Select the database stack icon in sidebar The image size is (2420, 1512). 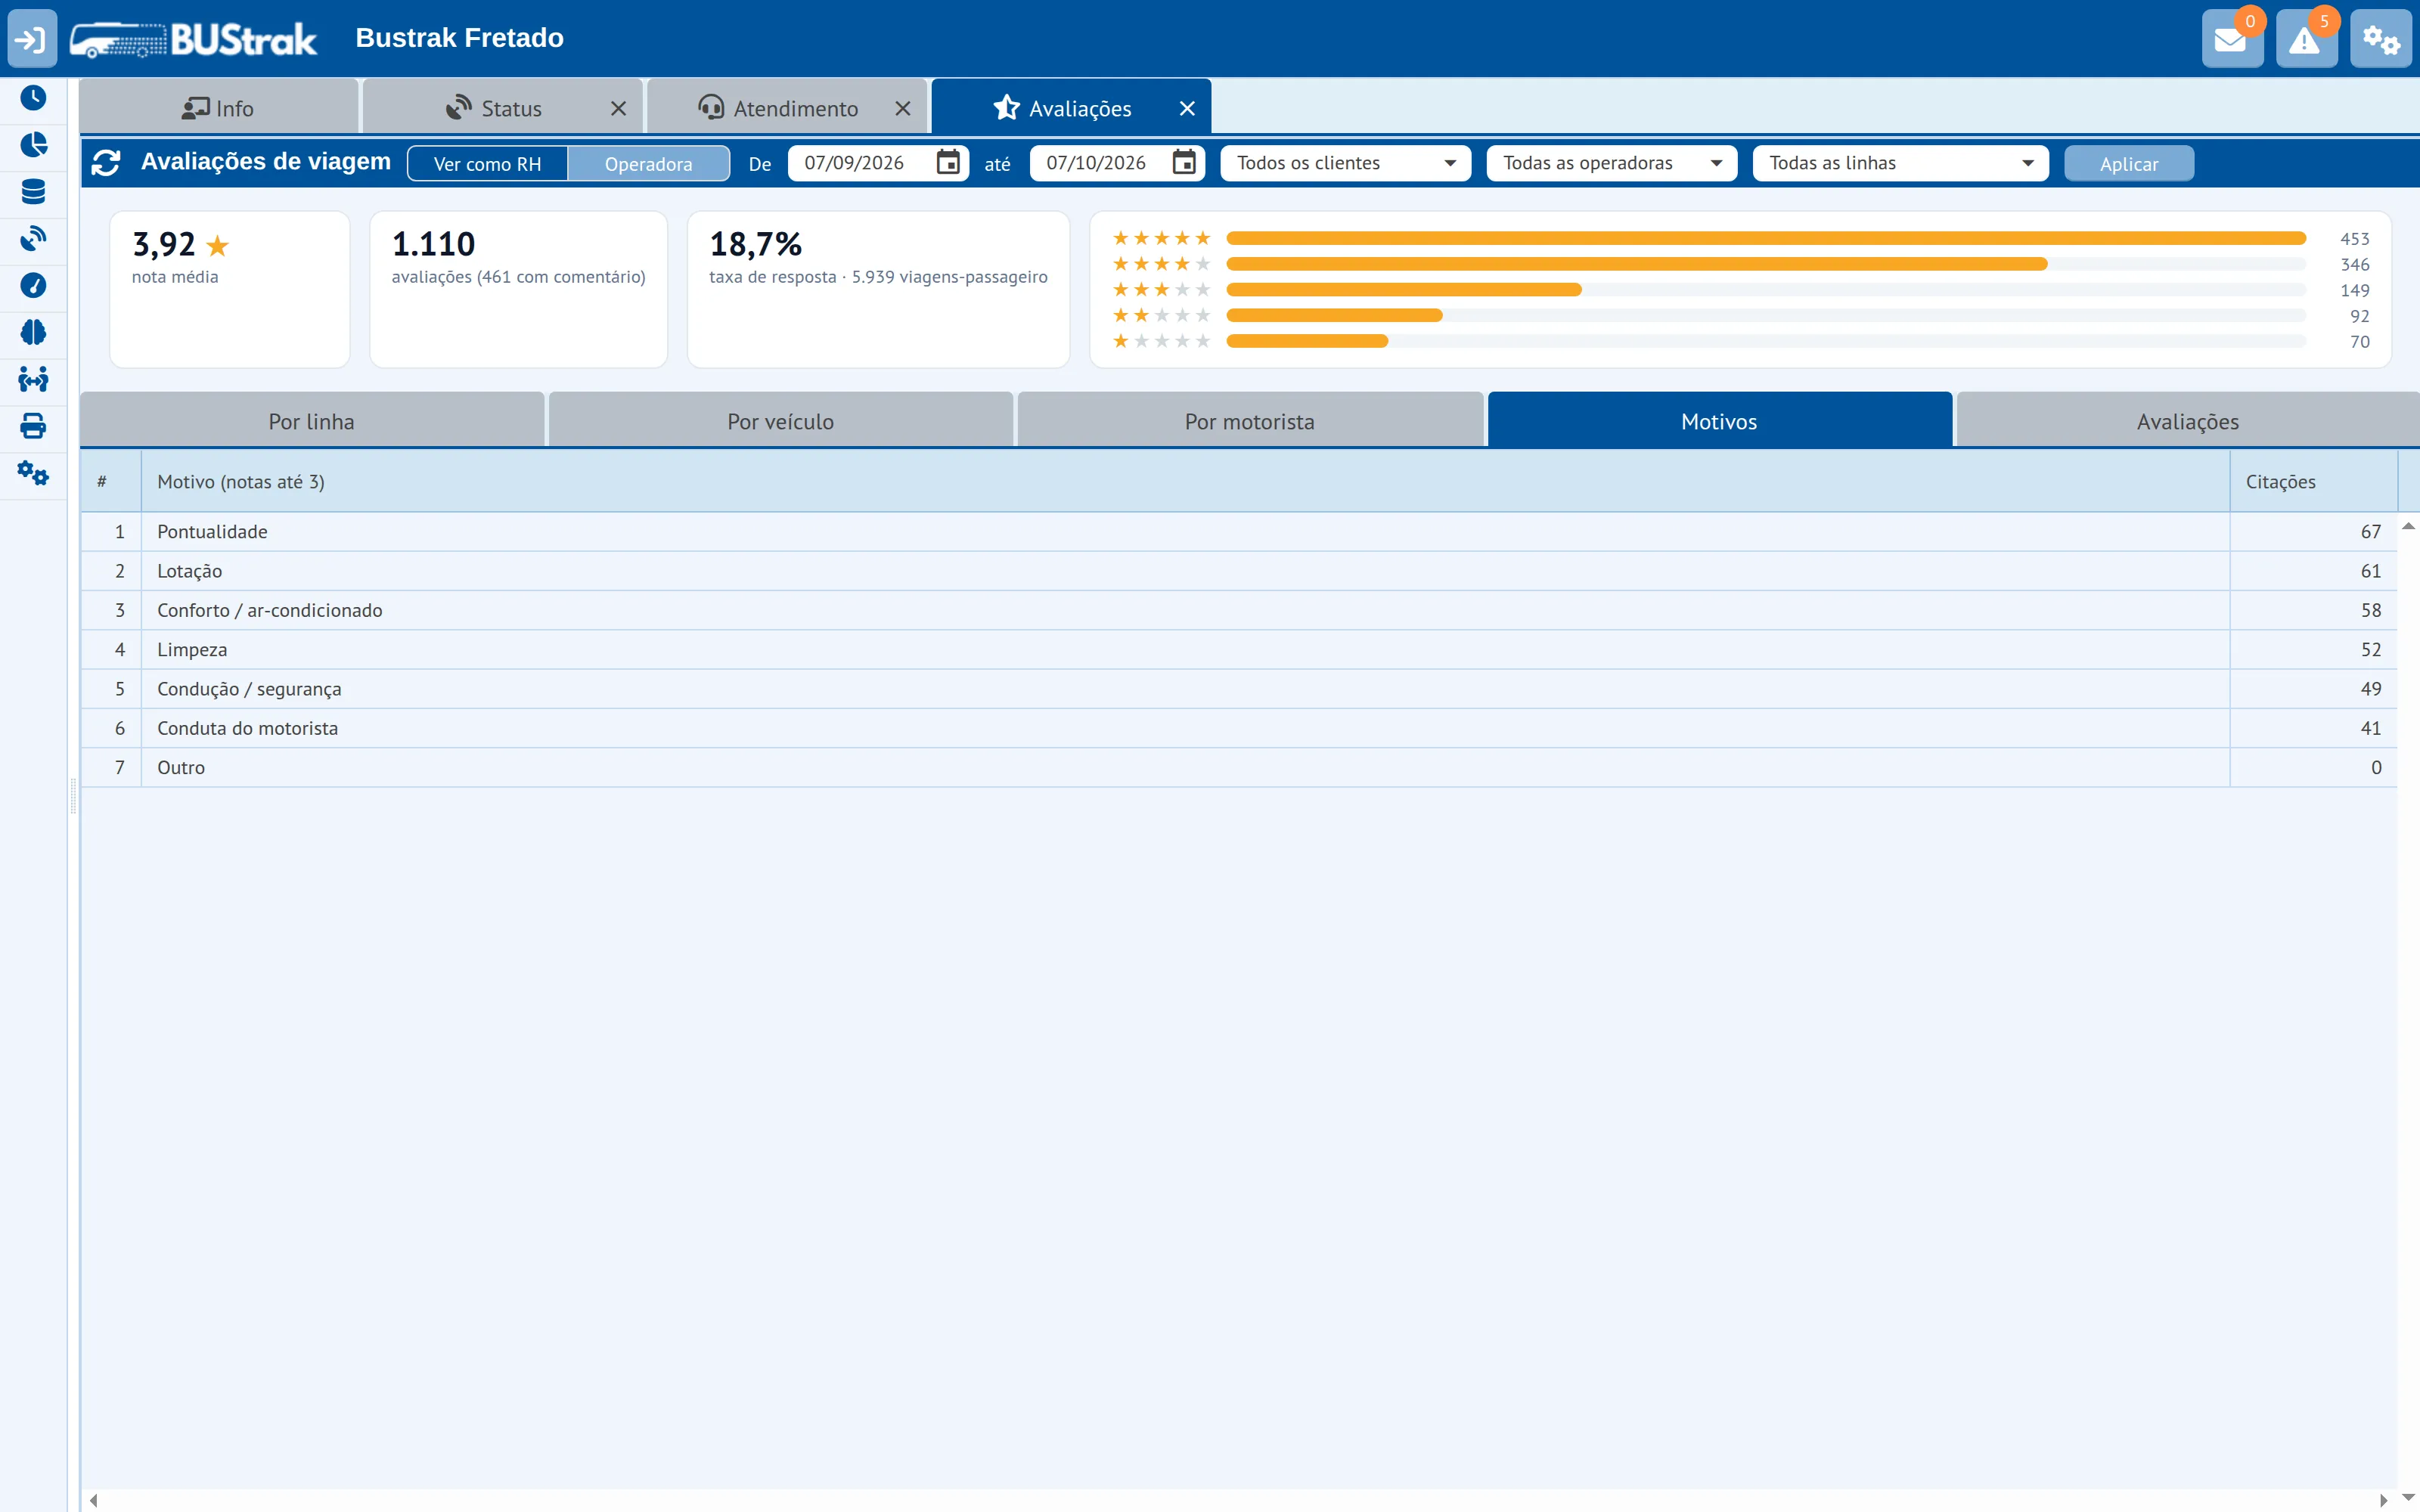point(33,192)
